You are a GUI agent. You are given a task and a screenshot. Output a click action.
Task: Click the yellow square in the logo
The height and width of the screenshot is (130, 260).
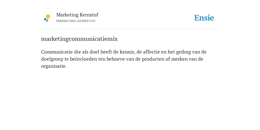(48, 17)
